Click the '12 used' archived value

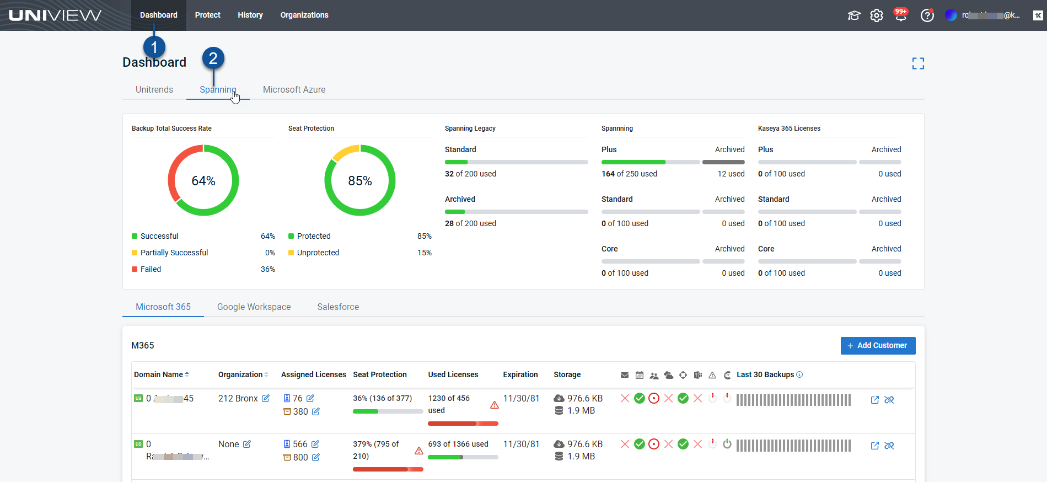point(731,174)
